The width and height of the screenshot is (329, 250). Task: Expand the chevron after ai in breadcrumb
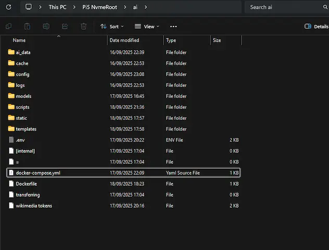(x=146, y=7)
